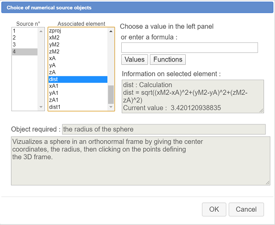This screenshot has height=225, width=275.
Task: Select source number 1
Action: pos(25,31)
